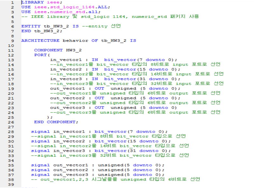Click the '--in_vector1' comment on line 14

tap(135, 64)
